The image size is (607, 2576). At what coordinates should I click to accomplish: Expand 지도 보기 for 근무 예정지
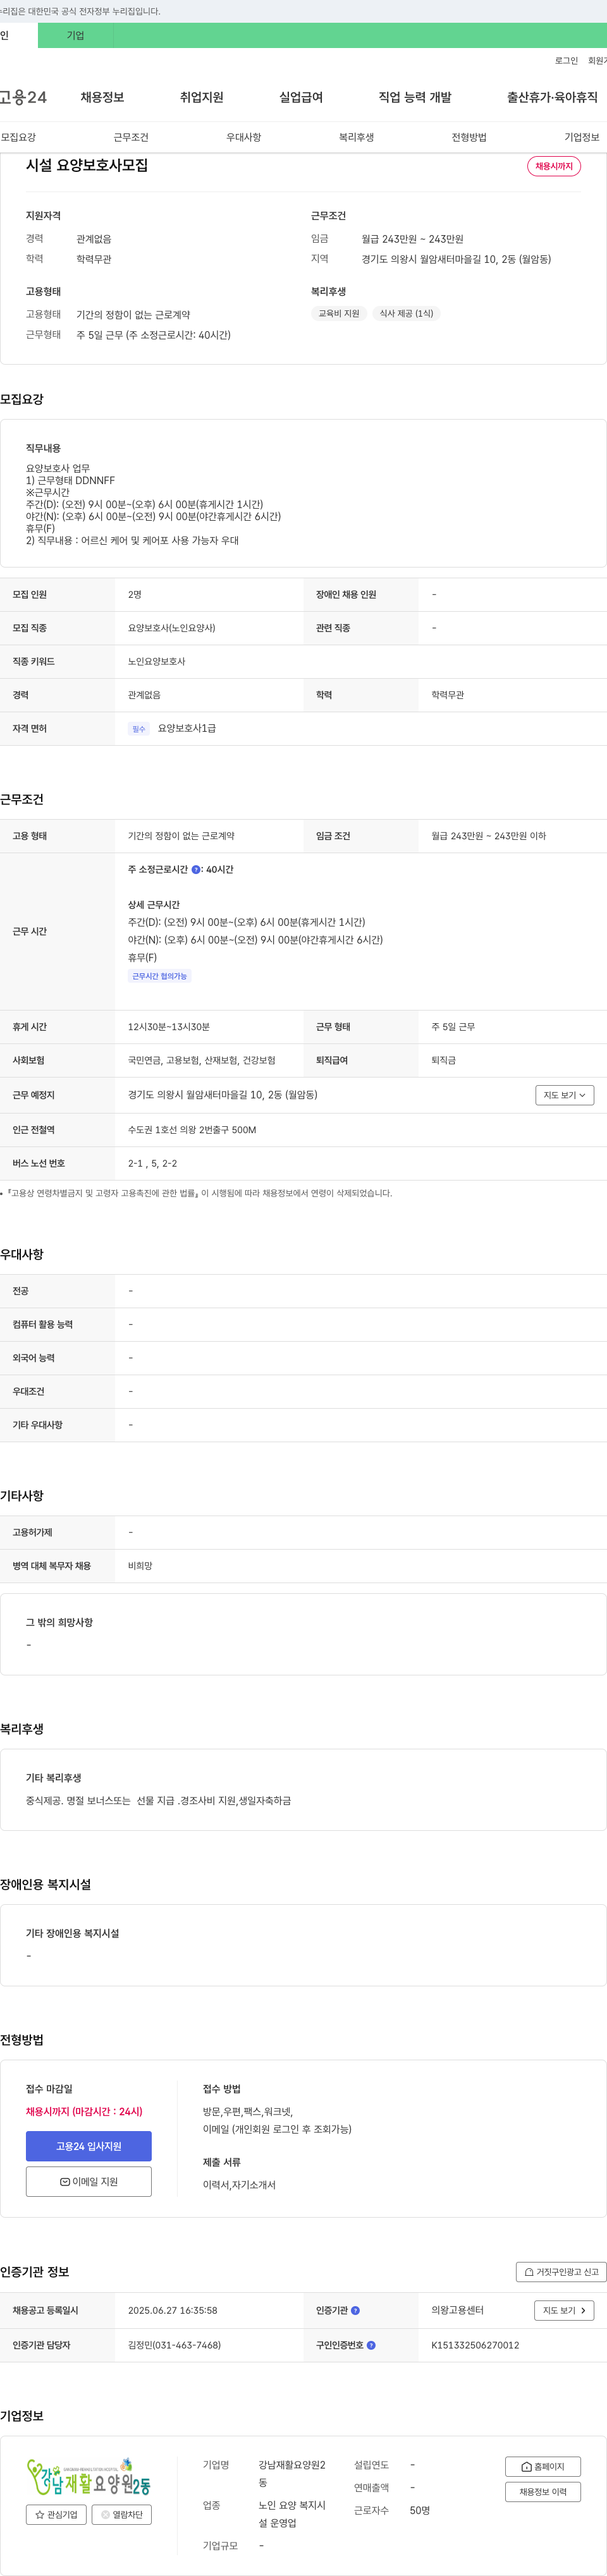[x=565, y=1095]
